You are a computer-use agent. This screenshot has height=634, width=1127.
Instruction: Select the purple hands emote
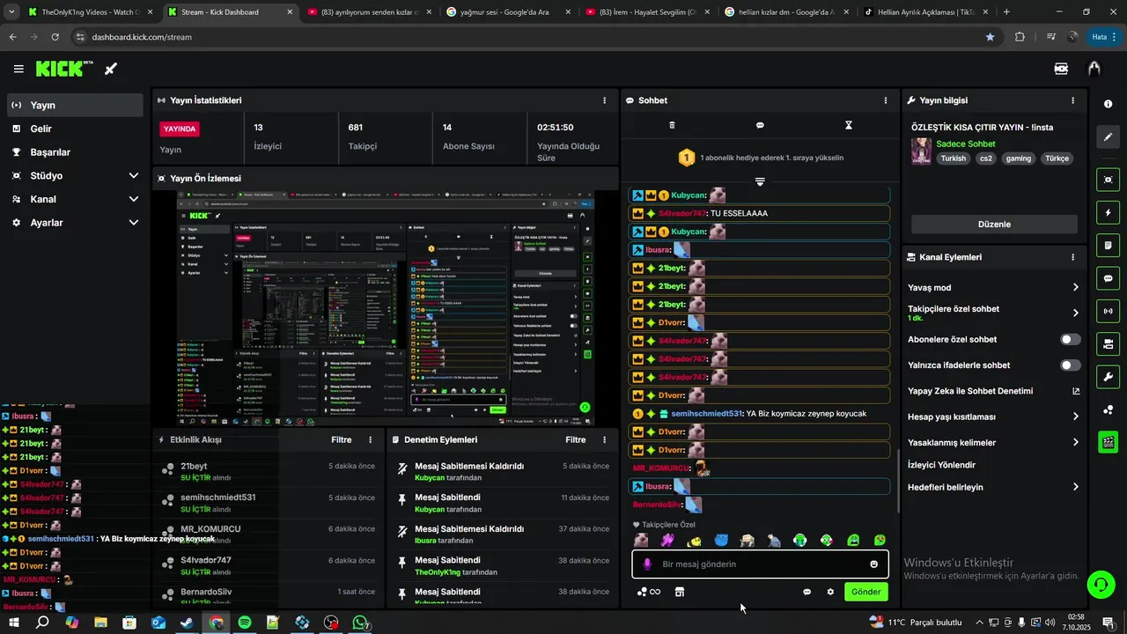pos(667,541)
